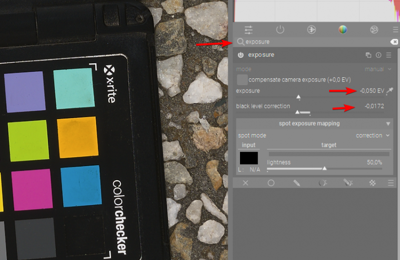Select drawn and parametric mask icon
400x260 pixels.
348,183
